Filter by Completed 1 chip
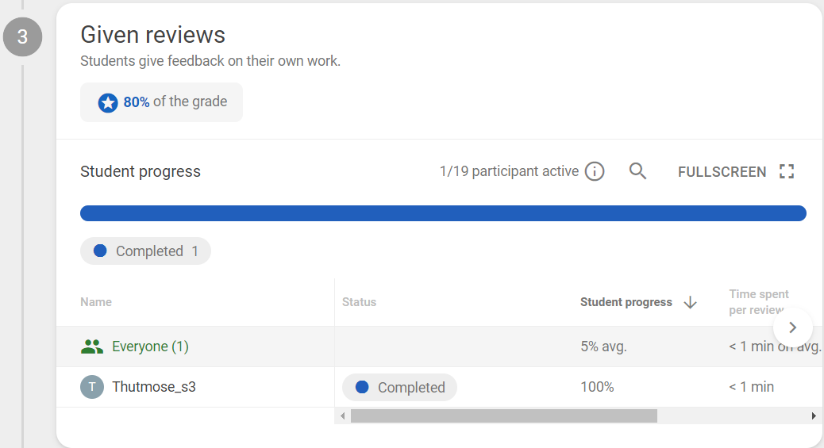 click(145, 251)
